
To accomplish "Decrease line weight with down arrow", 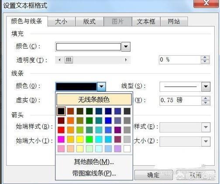I will (x=206, y=103).
